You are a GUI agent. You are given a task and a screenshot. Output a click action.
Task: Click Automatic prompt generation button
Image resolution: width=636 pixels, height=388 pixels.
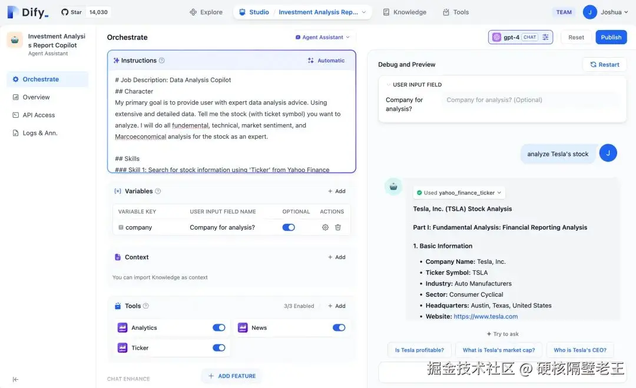[326, 61]
